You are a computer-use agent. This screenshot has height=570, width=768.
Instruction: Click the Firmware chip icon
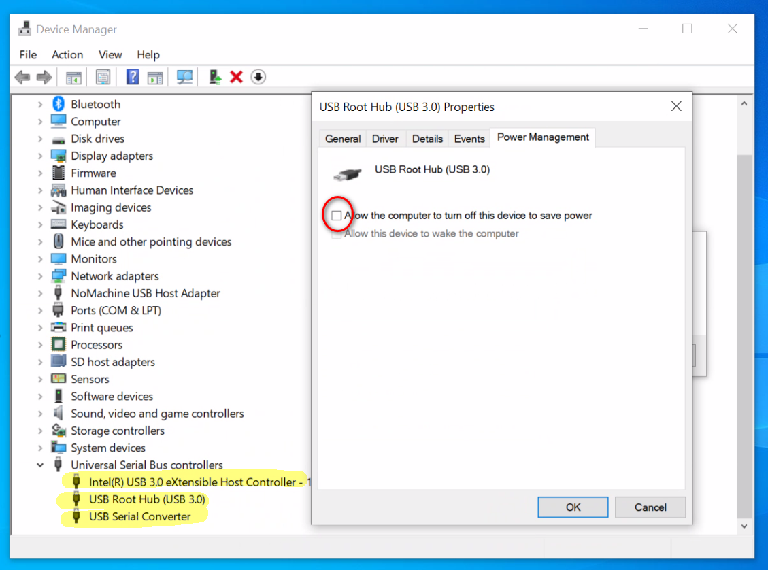pos(59,173)
